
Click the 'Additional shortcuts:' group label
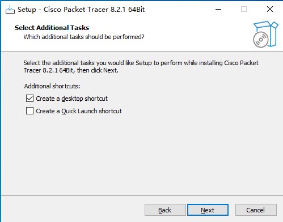click(x=52, y=86)
